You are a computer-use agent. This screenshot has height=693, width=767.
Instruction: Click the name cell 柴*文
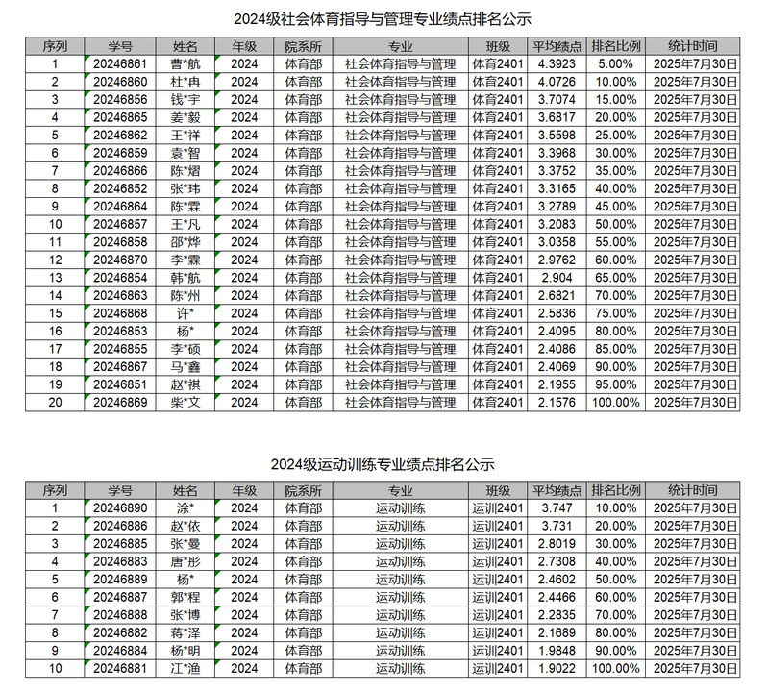pos(185,403)
